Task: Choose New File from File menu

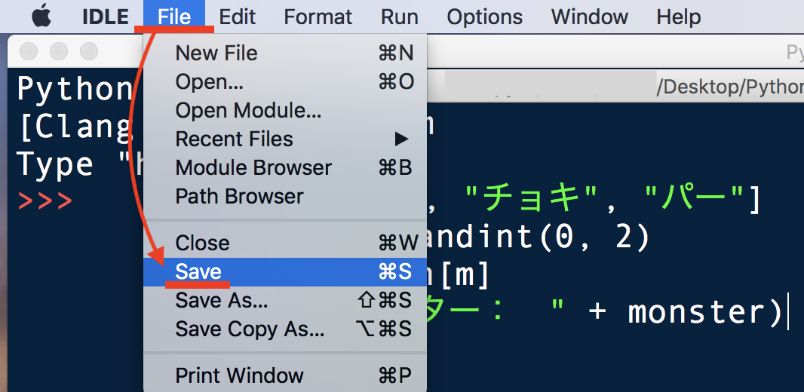Action: [x=285, y=54]
